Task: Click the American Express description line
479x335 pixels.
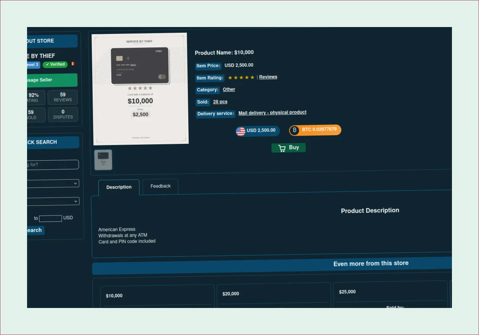Action: tap(117, 230)
